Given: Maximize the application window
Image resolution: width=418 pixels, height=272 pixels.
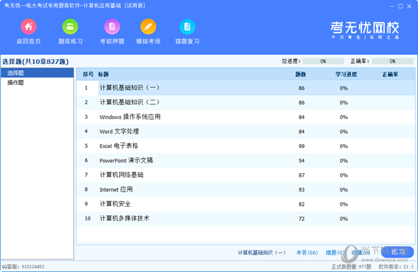Looking at the screenshot, I should [401, 6].
